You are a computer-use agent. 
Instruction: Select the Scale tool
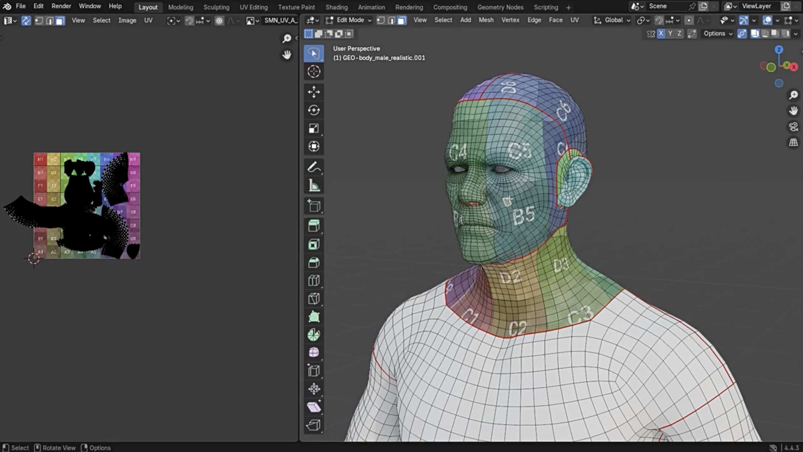click(x=313, y=128)
